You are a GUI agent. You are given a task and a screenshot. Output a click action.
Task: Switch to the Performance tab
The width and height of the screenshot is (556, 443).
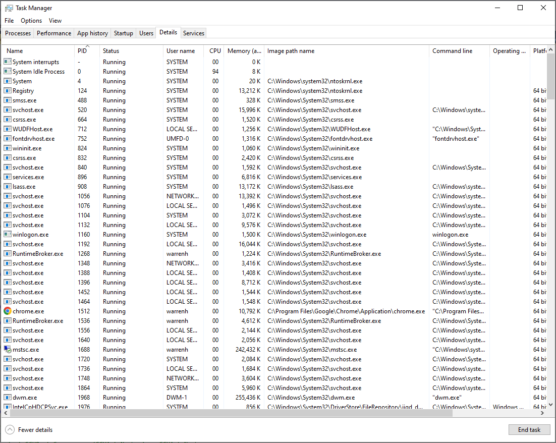(54, 33)
